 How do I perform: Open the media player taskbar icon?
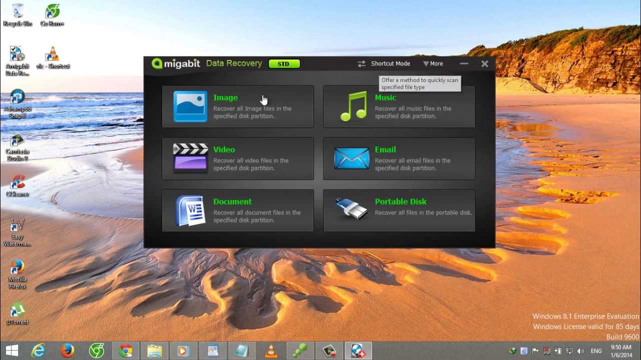[x=184, y=350]
